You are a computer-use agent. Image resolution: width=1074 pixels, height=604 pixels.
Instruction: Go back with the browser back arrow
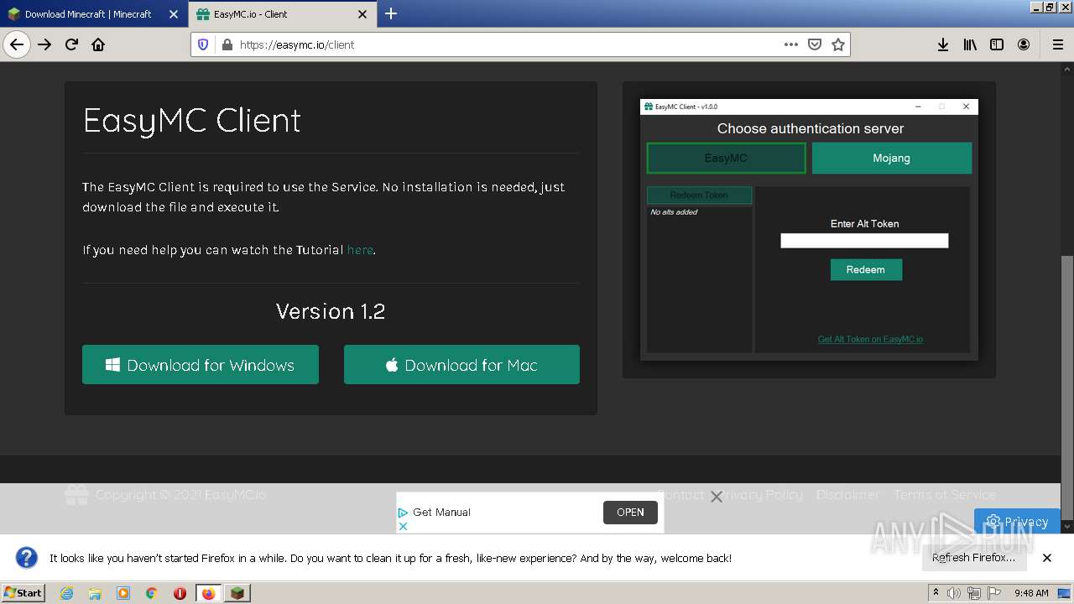[17, 44]
